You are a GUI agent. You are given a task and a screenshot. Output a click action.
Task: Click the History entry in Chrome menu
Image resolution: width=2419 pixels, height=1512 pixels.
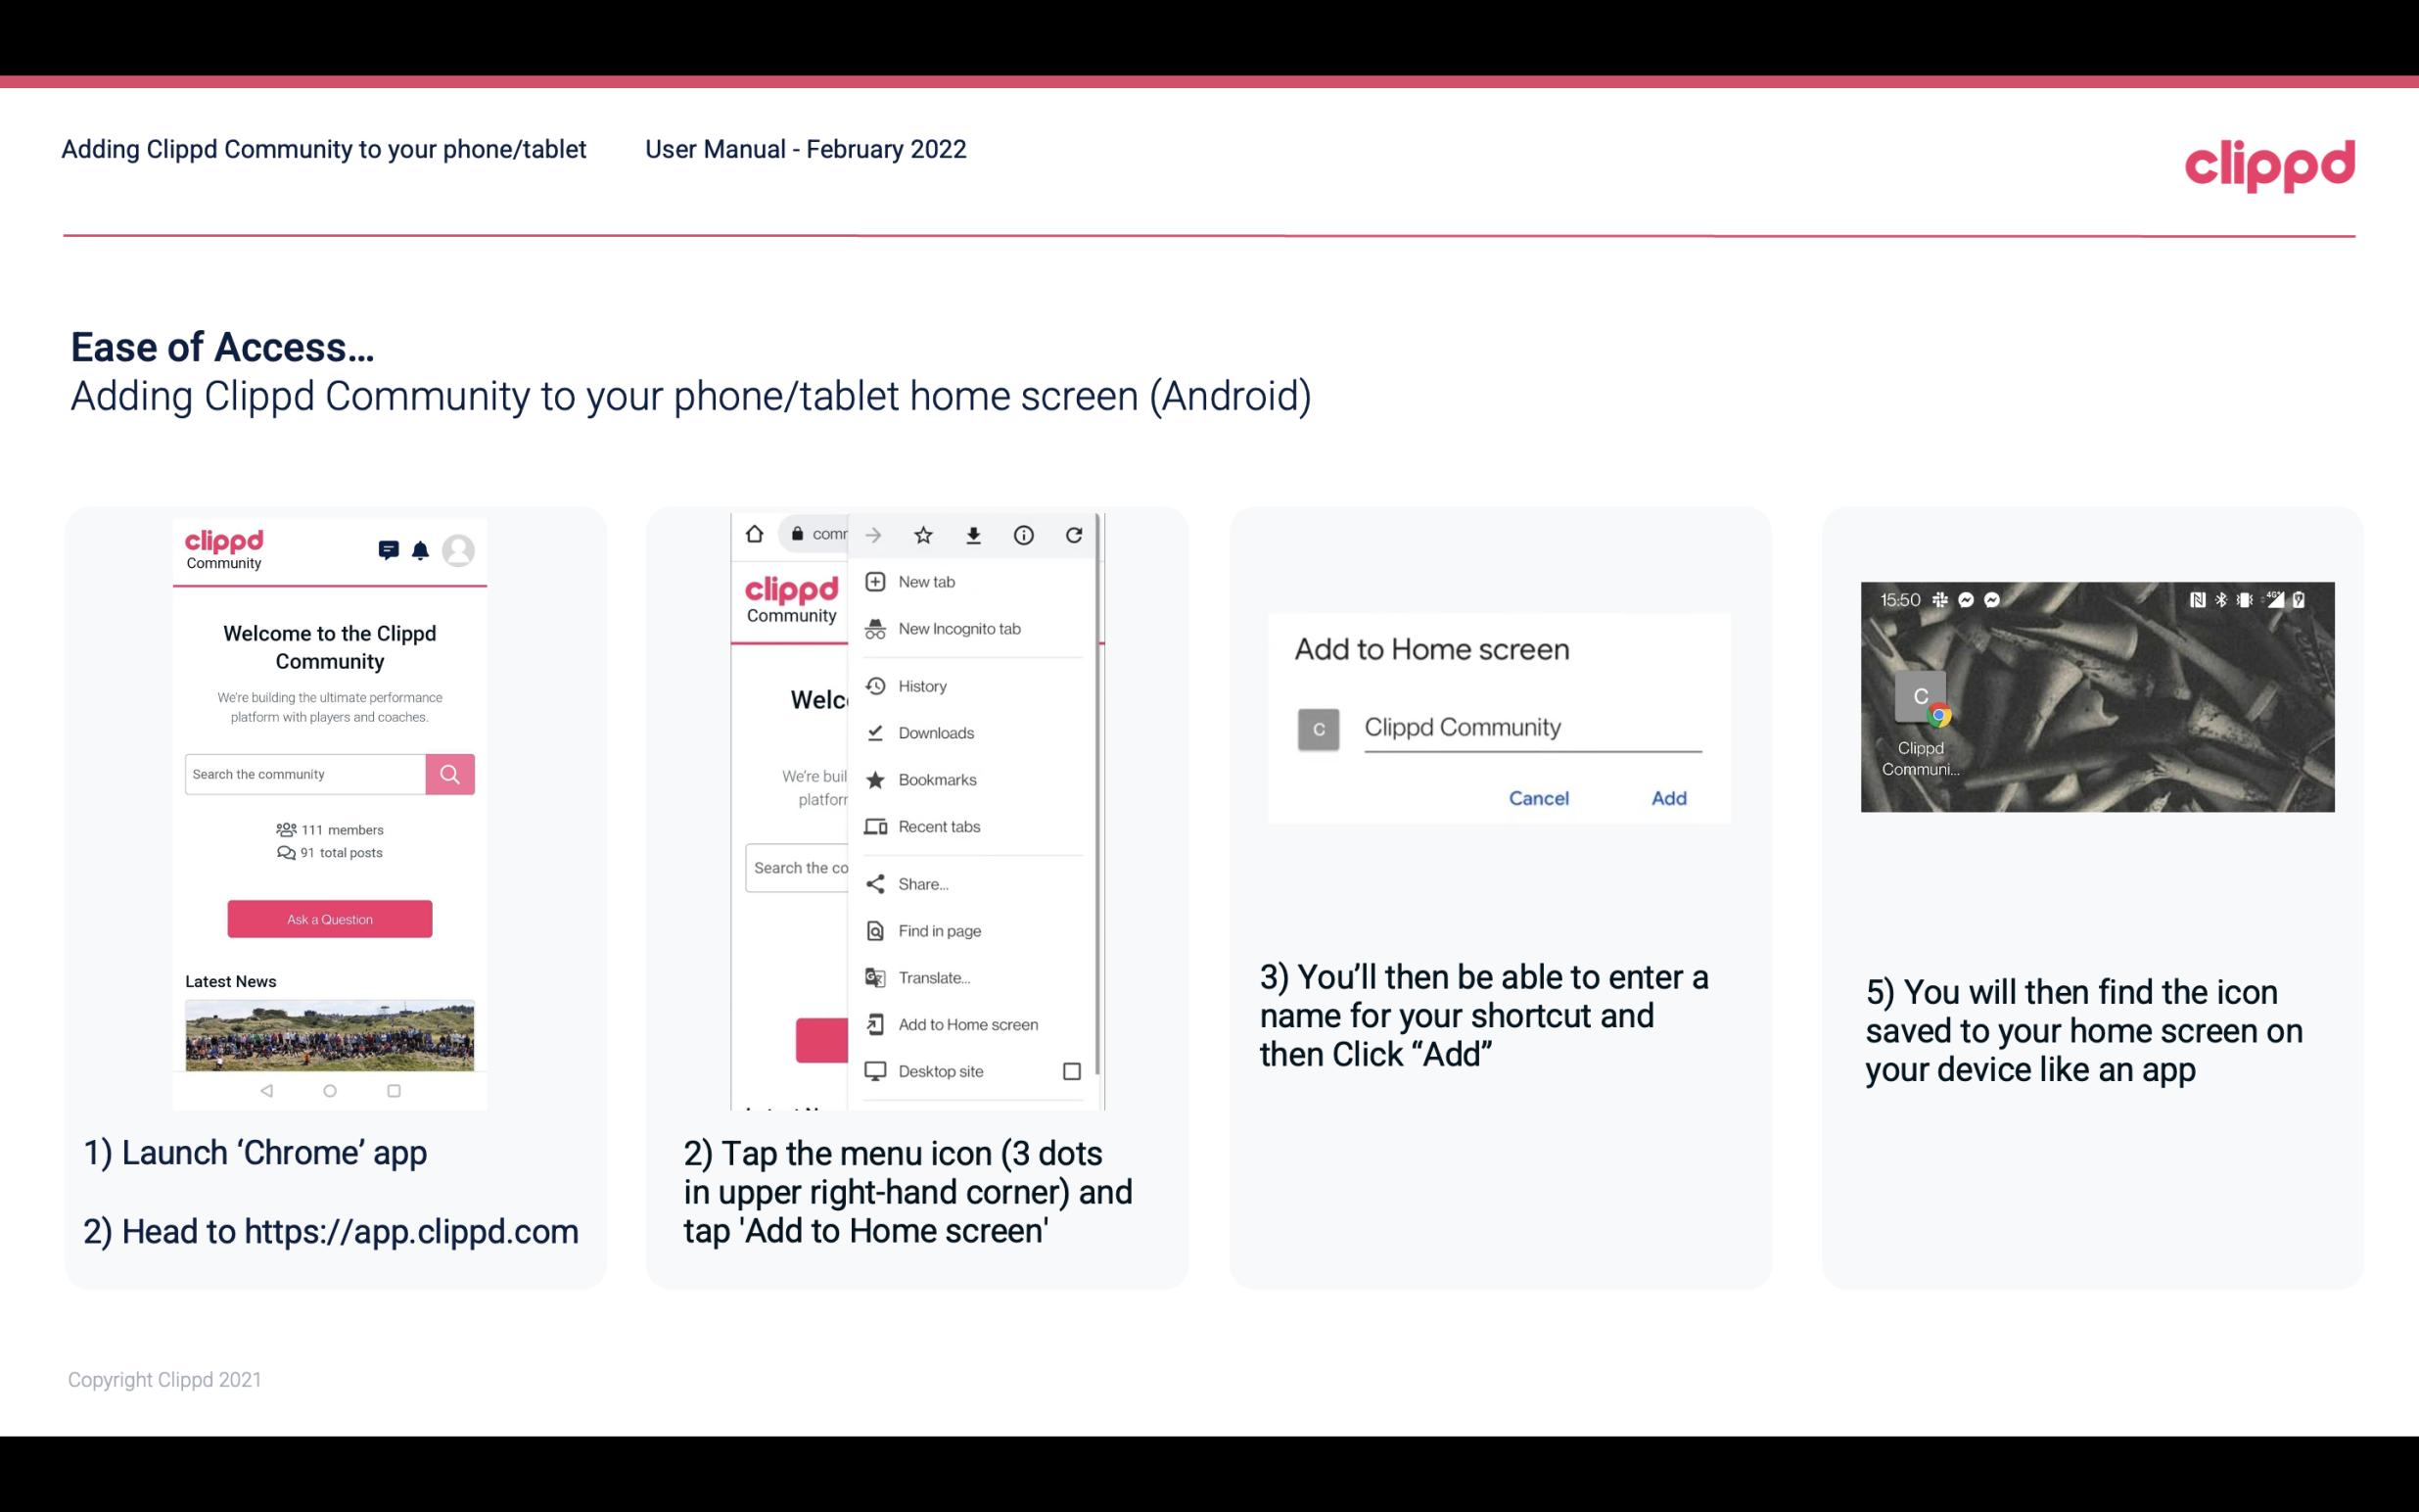click(921, 685)
